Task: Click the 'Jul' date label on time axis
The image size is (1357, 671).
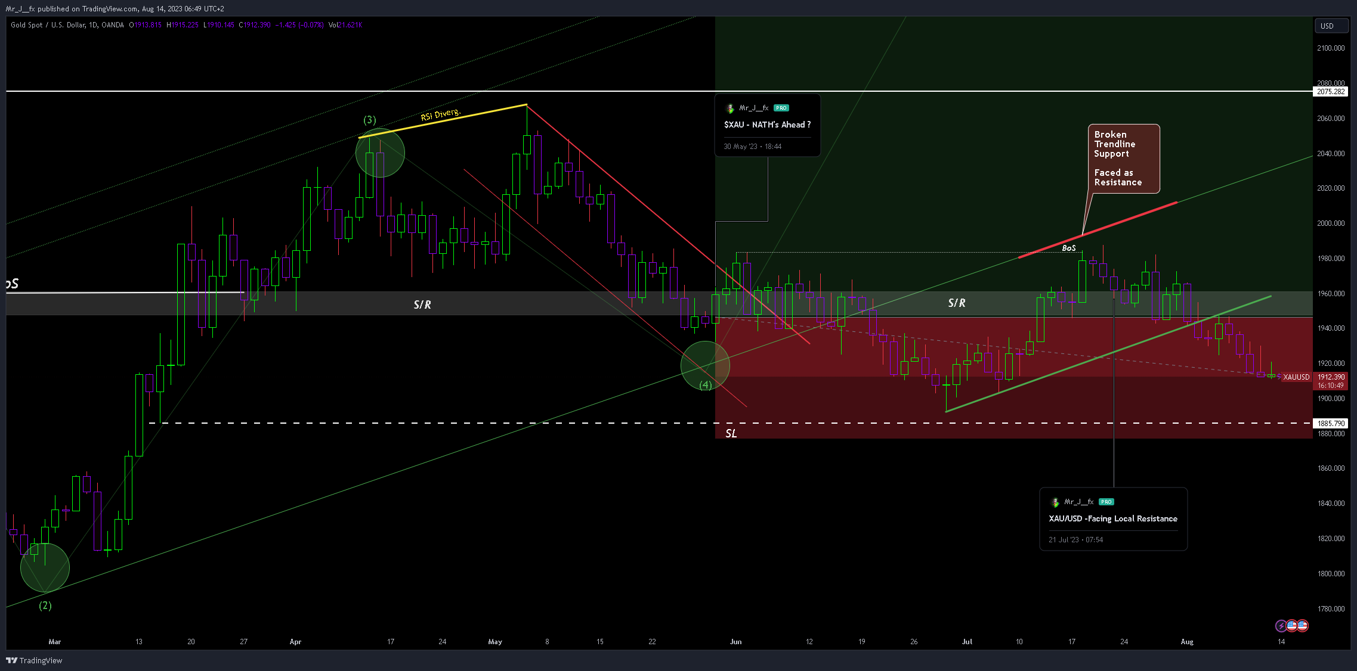Action: click(967, 642)
